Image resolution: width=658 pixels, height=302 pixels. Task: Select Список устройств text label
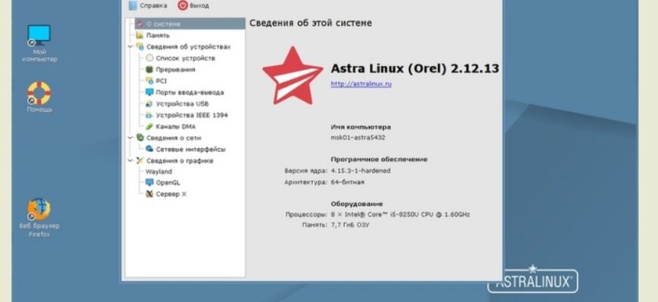[185, 58]
